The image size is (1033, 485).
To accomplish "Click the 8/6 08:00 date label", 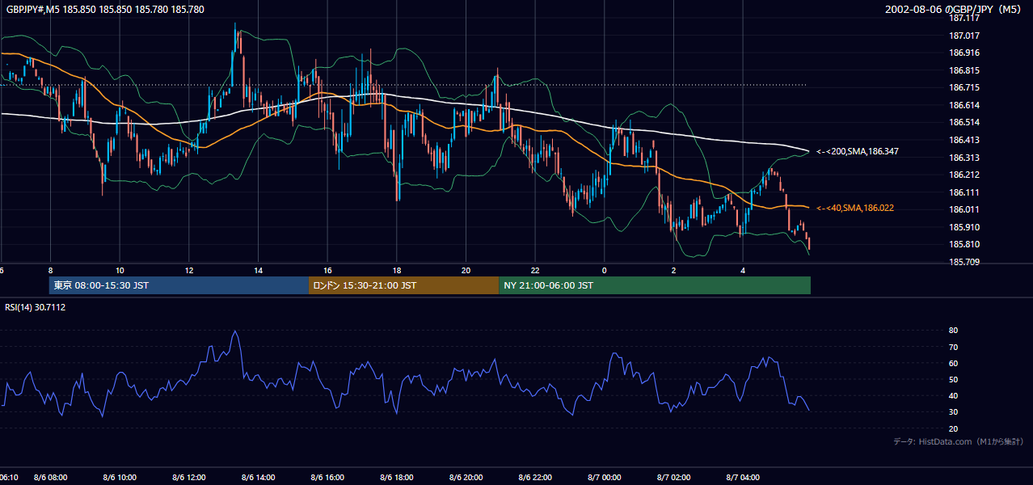I will click(x=50, y=477).
